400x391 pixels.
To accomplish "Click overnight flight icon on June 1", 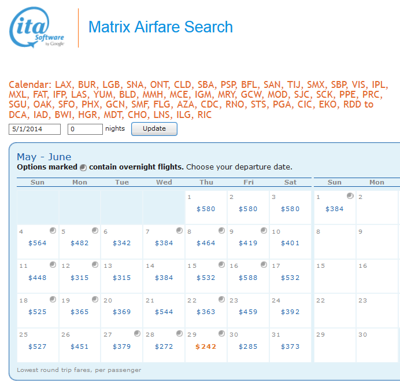I will click(350, 196).
